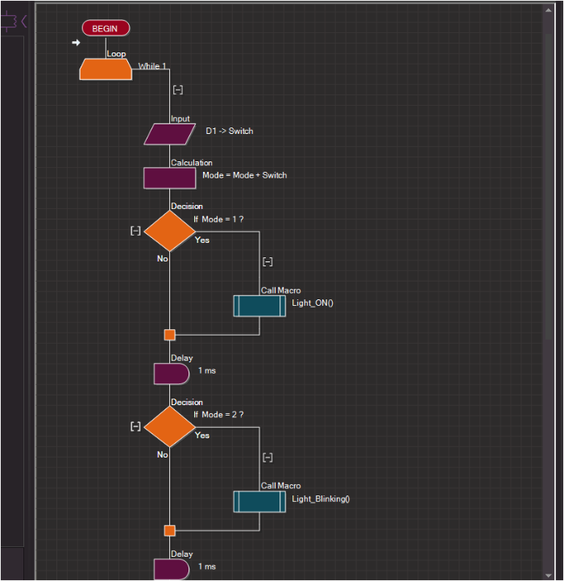Select the delay icon between the two decisions

[x=171, y=374]
